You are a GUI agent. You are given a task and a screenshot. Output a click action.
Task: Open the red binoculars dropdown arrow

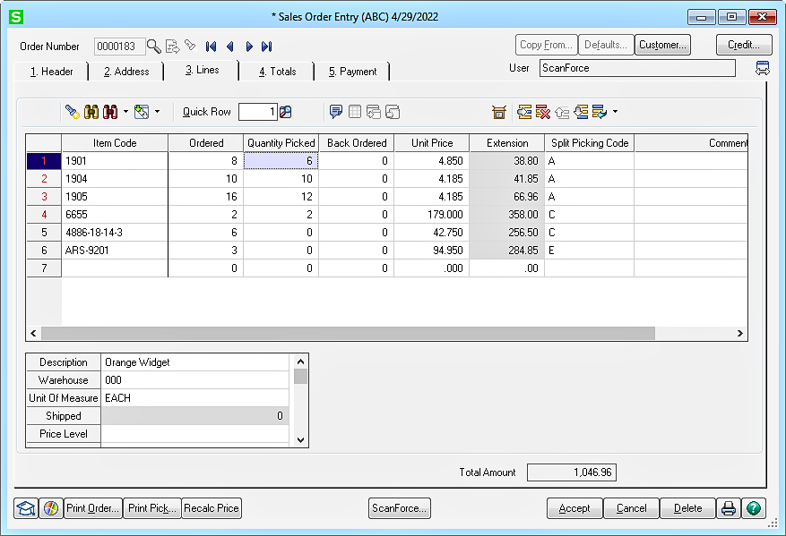[125, 112]
